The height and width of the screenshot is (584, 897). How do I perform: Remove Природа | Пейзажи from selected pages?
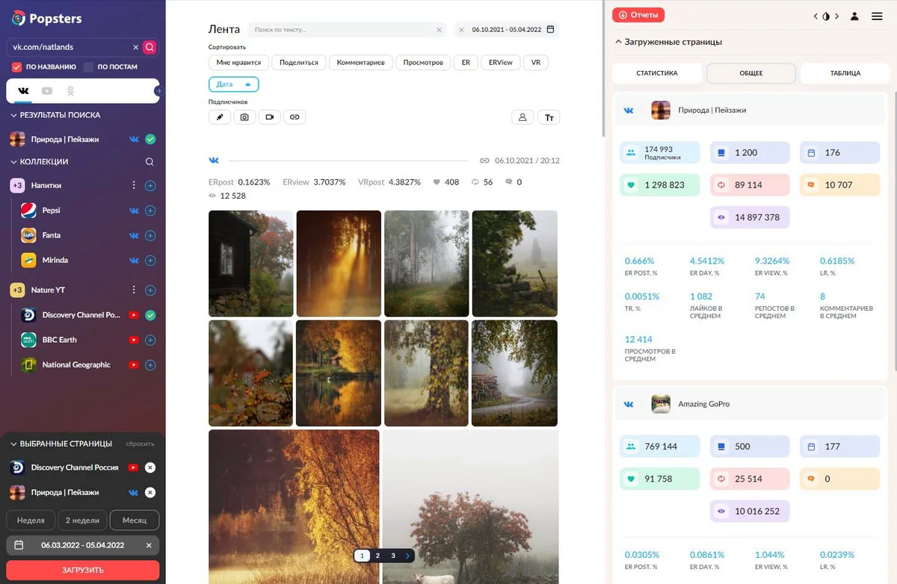[x=150, y=493]
